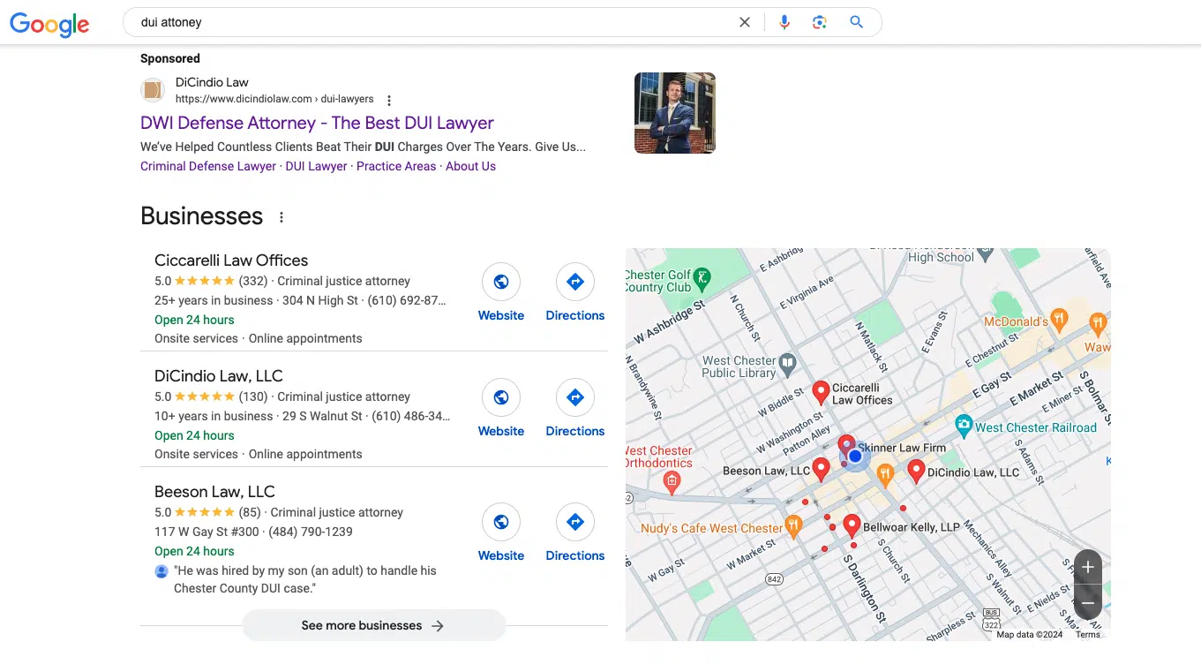Screen dimensions: 1201x672
Task: Open the DUI Lawyer sitelink
Action: click(316, 166)
